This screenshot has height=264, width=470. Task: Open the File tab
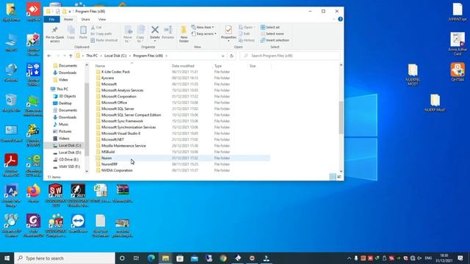click(51, 20)
